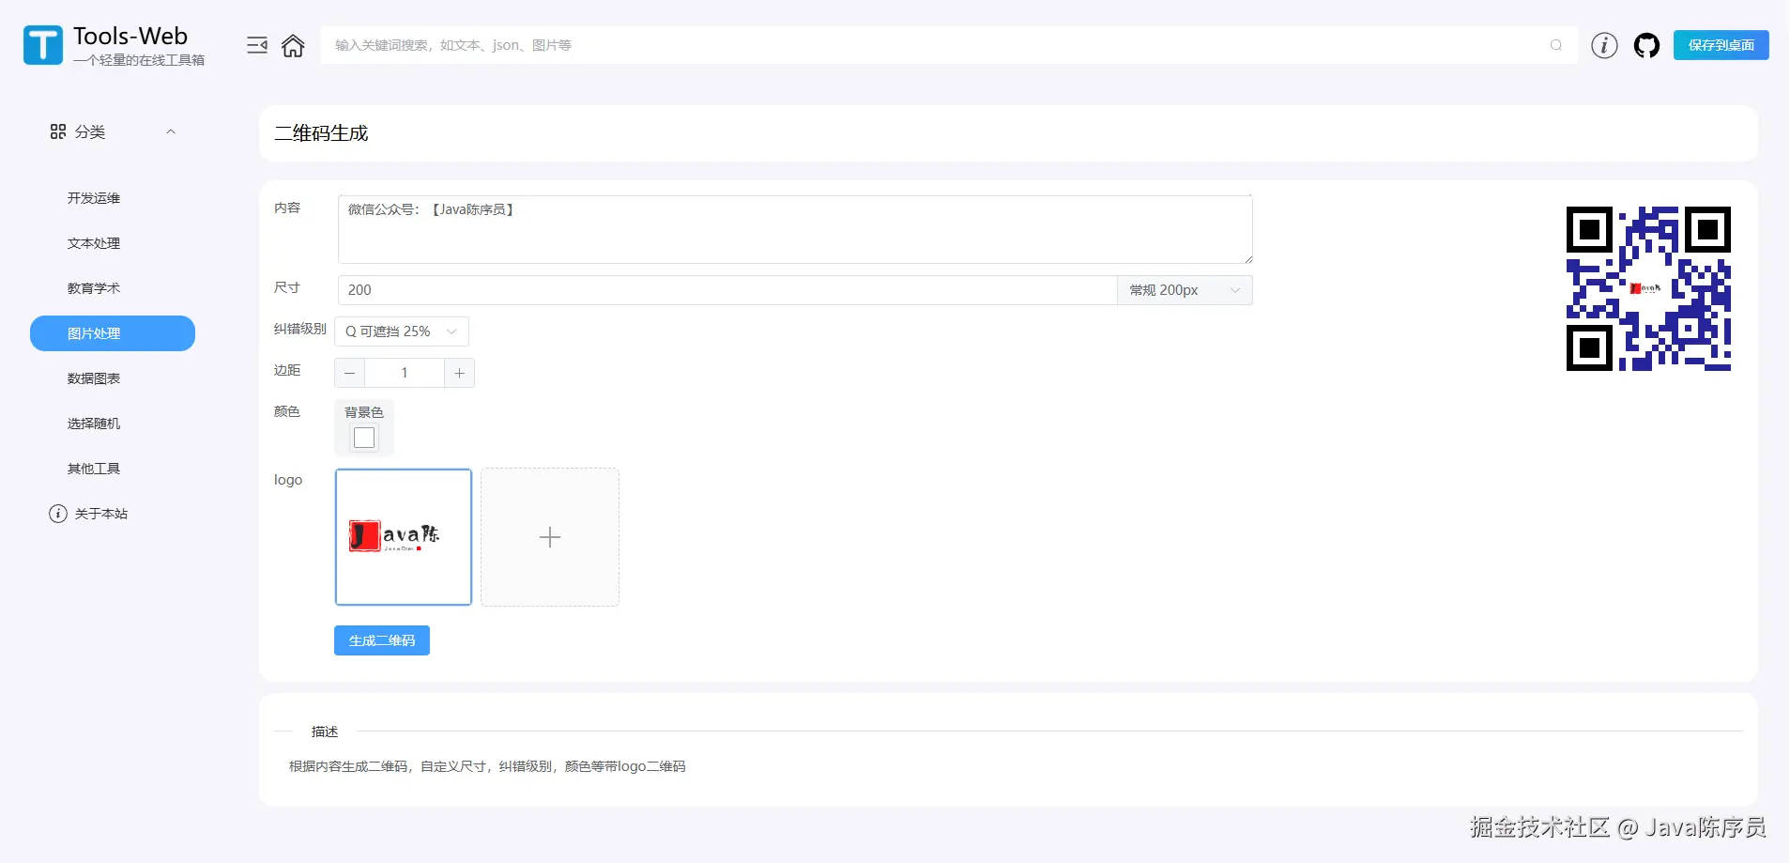
Task: Click the 二维码生成 page title
Action: coord(321,133)
